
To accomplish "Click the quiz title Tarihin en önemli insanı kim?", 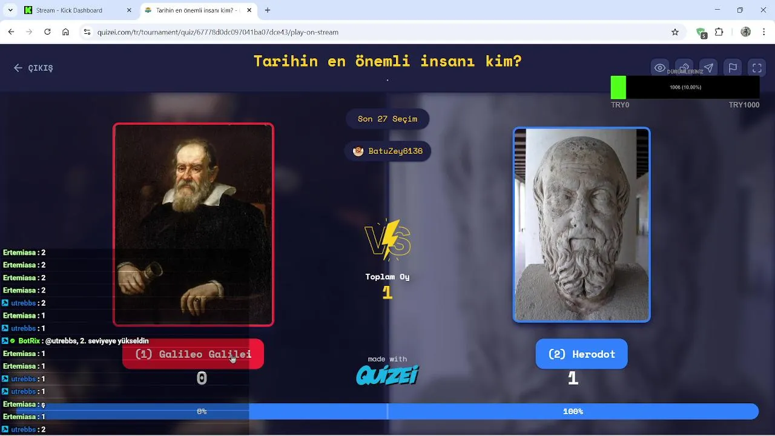I will [387, 61].
